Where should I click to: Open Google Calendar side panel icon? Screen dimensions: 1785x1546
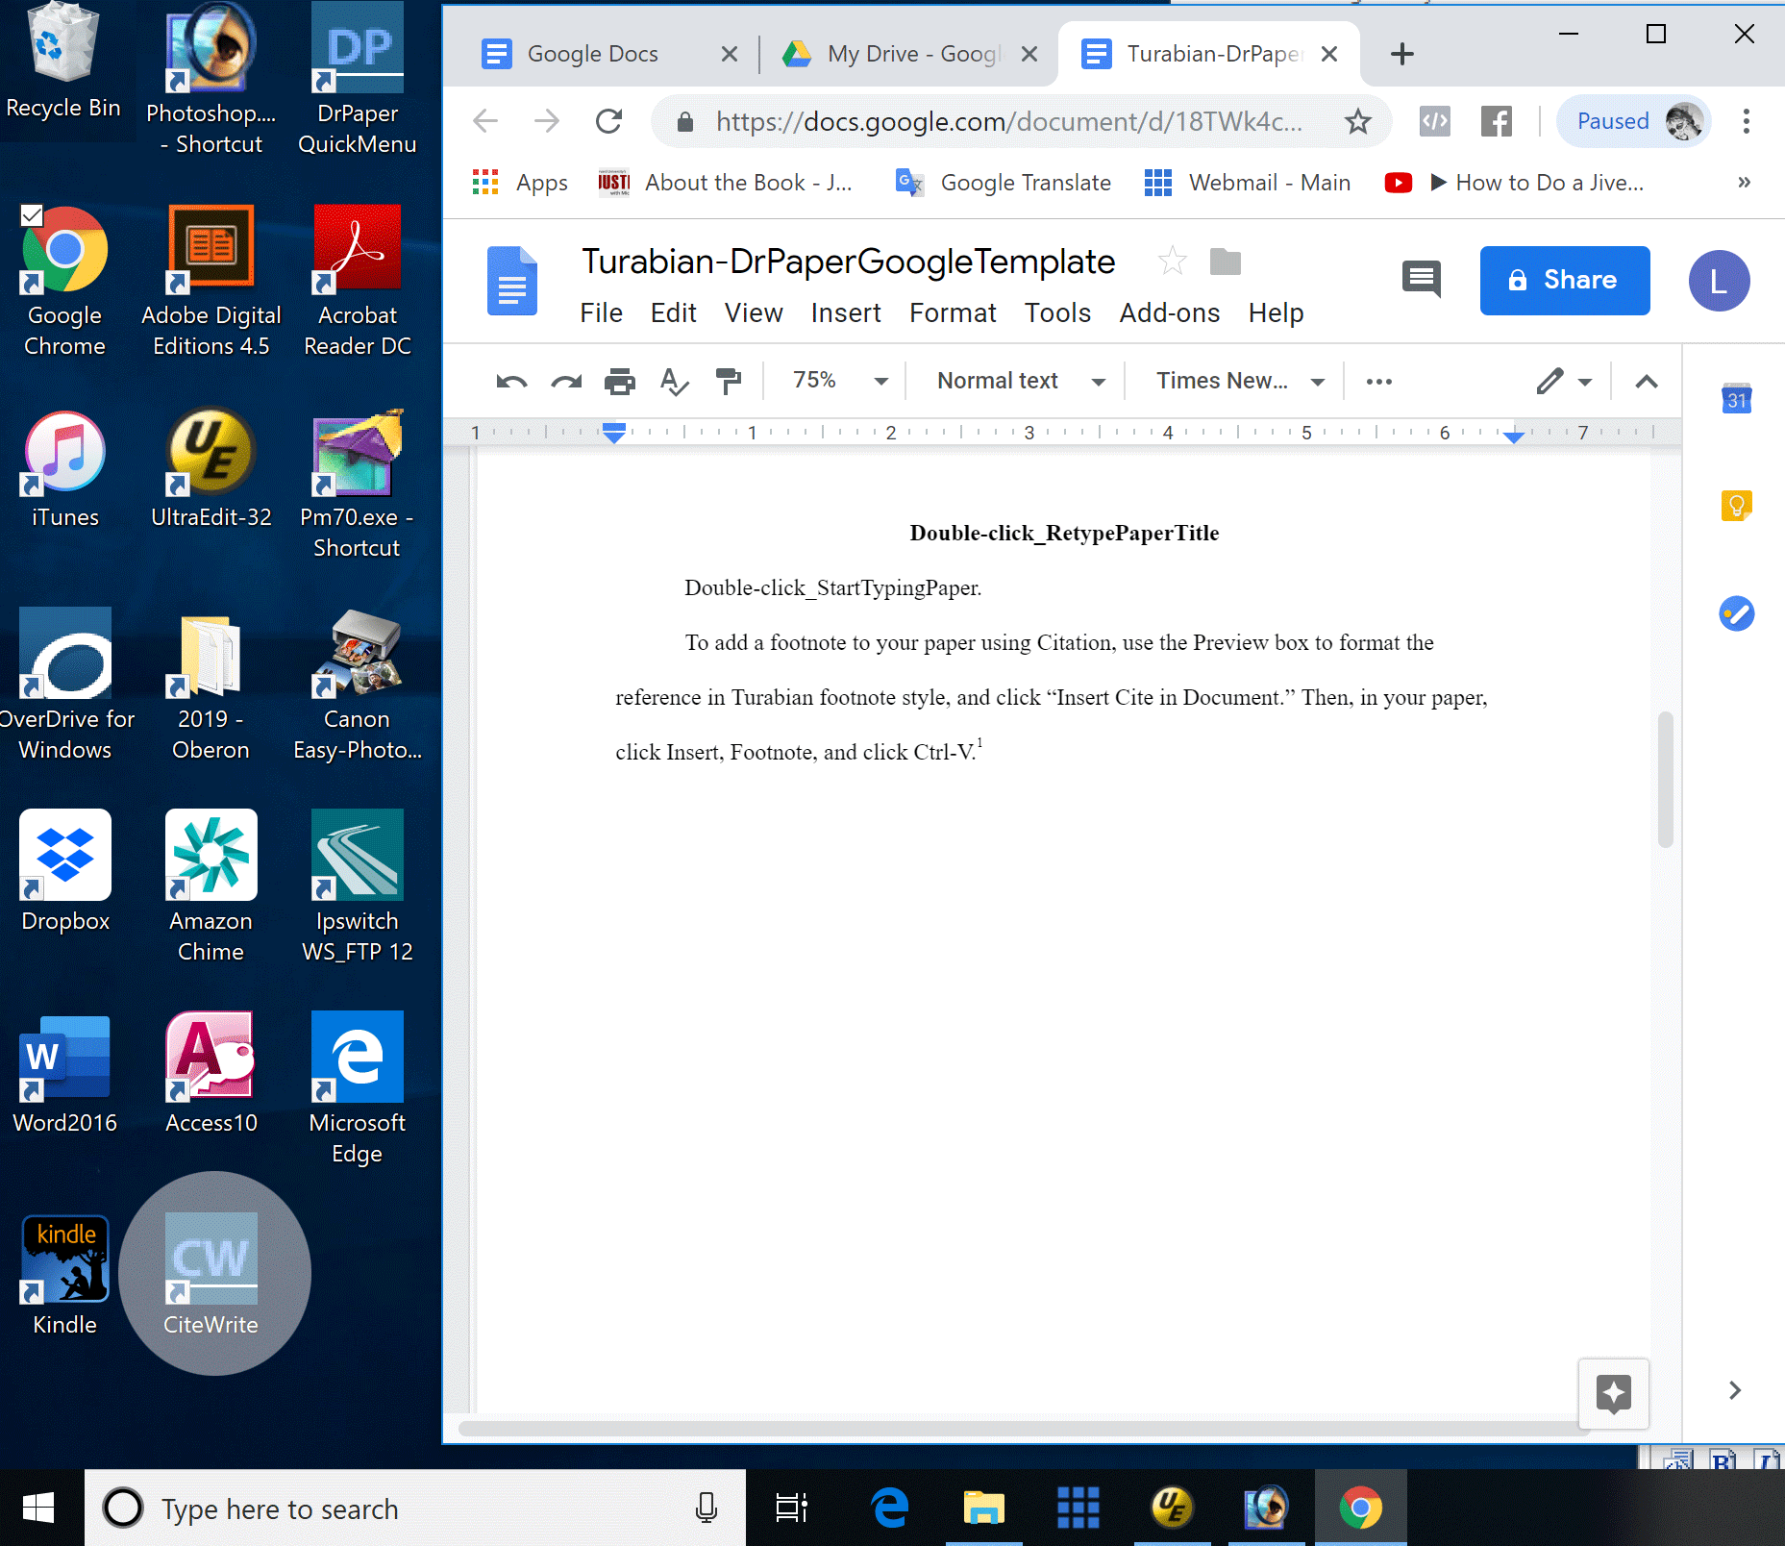tap(1736, 399)
